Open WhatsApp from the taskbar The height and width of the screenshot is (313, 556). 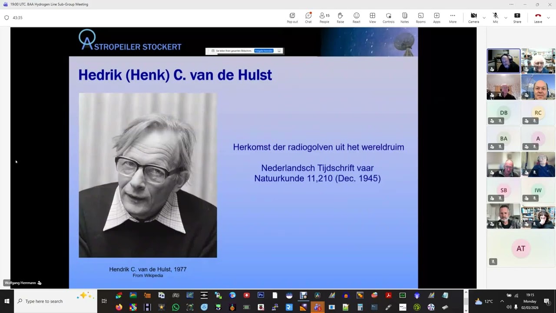(175, 307)
